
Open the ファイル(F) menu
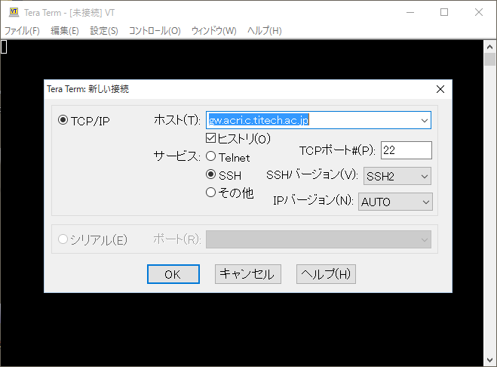[x=22, y=31]
